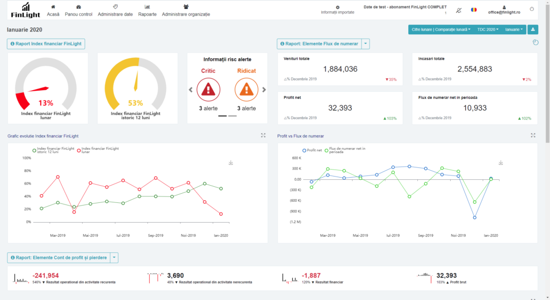Download the Profit vs Flux chart
The image size is (550, 300).
pyautogui.click(x=501, y=163)
